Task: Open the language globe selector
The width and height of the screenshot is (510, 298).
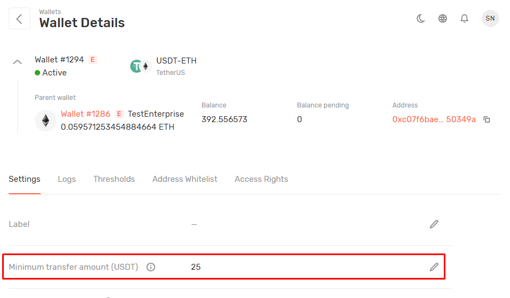Action: tap(443, 18)
